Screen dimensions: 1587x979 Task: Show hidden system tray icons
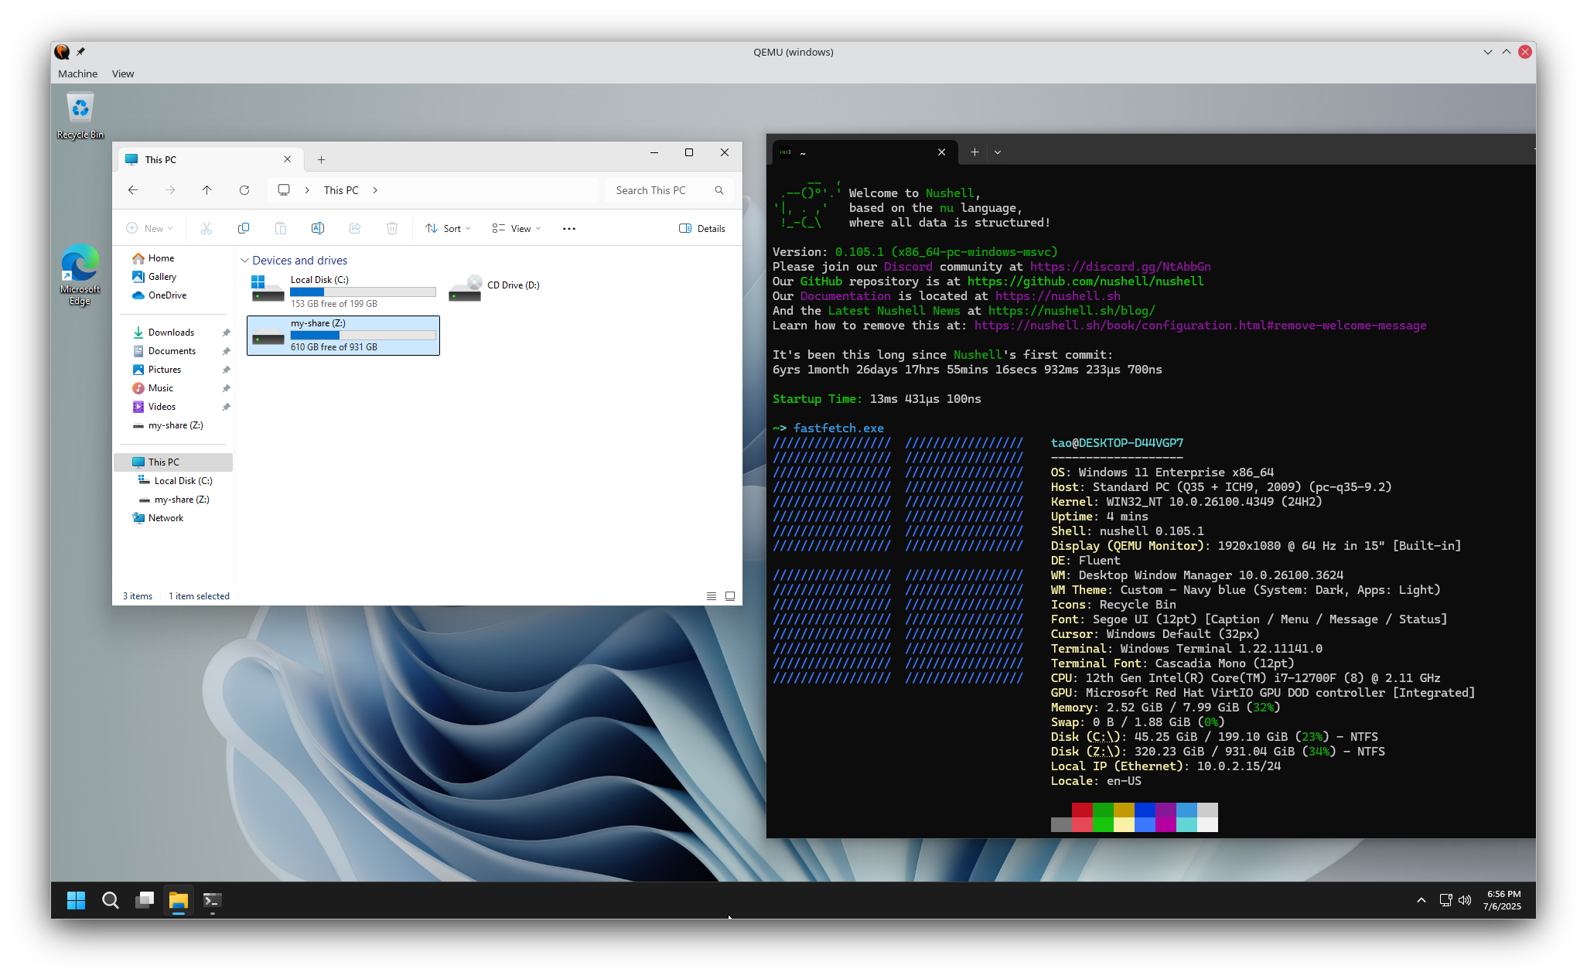1421,900
